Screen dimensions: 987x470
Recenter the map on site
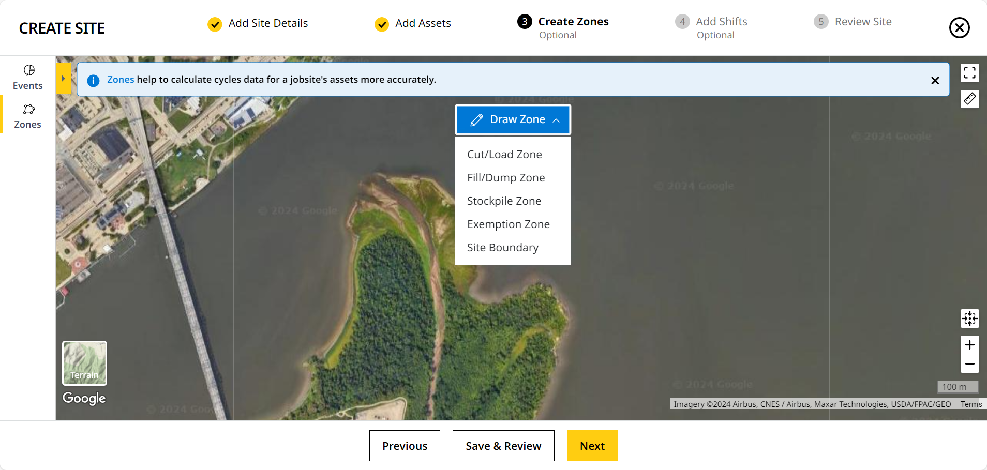[969, 319]
